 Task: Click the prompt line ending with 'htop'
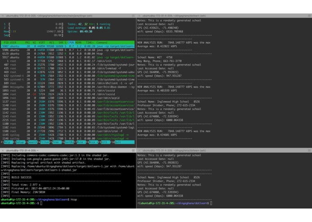pyautogui.click(x=39, y=200)
